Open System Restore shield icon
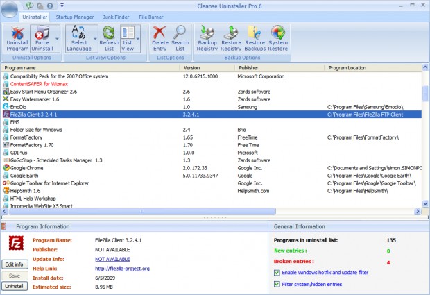The width and height of the screenshot is (430, 295). coord(278,33)
